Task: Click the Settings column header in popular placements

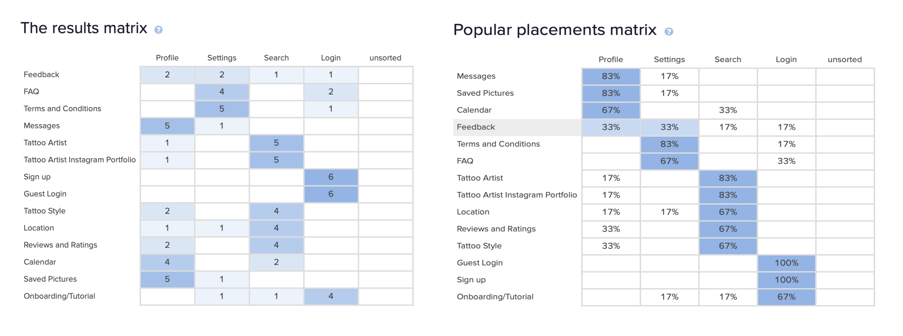Action: [x=669, y=60]
